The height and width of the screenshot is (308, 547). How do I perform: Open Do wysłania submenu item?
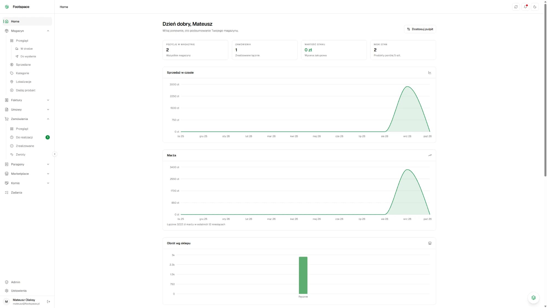[32, 56]
